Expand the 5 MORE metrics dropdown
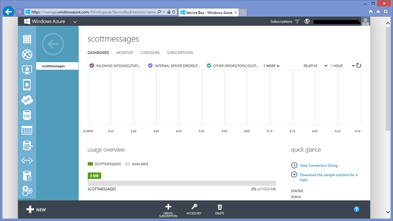The image size is (393, 221). 272,66
